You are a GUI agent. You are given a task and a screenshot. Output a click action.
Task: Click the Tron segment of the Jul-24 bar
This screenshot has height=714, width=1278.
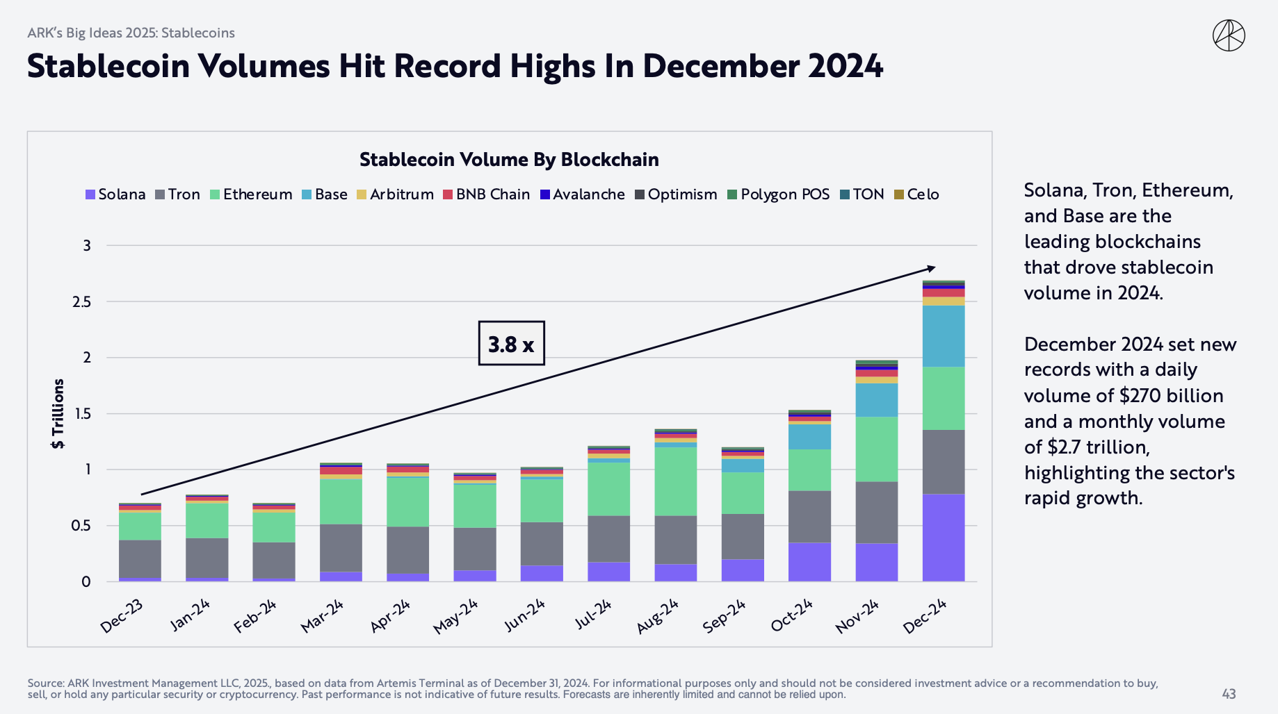(x=608, y=539)
